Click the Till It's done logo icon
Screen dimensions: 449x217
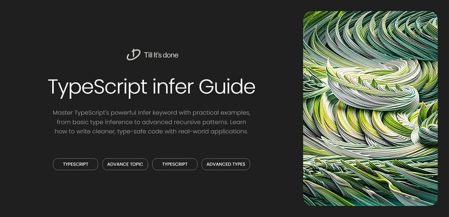coord(133,55)
